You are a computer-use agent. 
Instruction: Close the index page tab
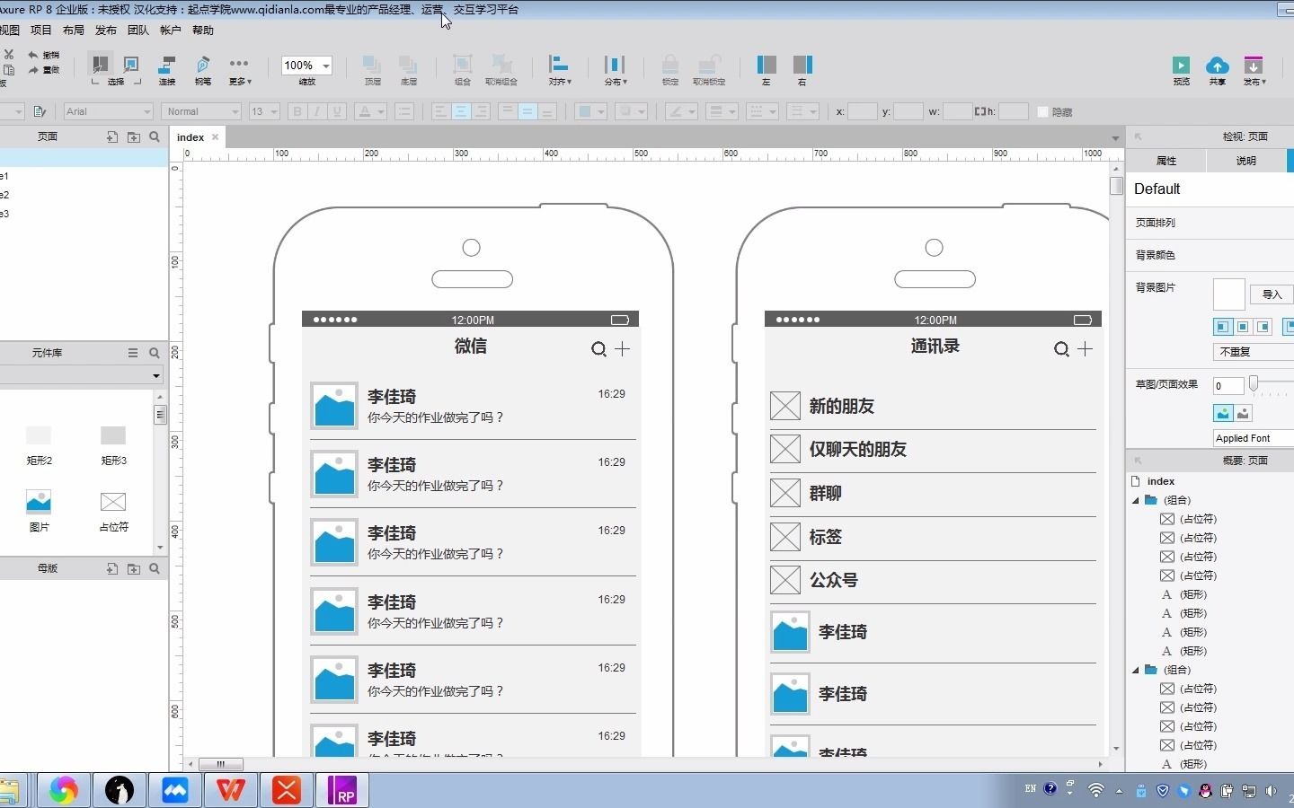pyautogui.click(x=215, y=137)
